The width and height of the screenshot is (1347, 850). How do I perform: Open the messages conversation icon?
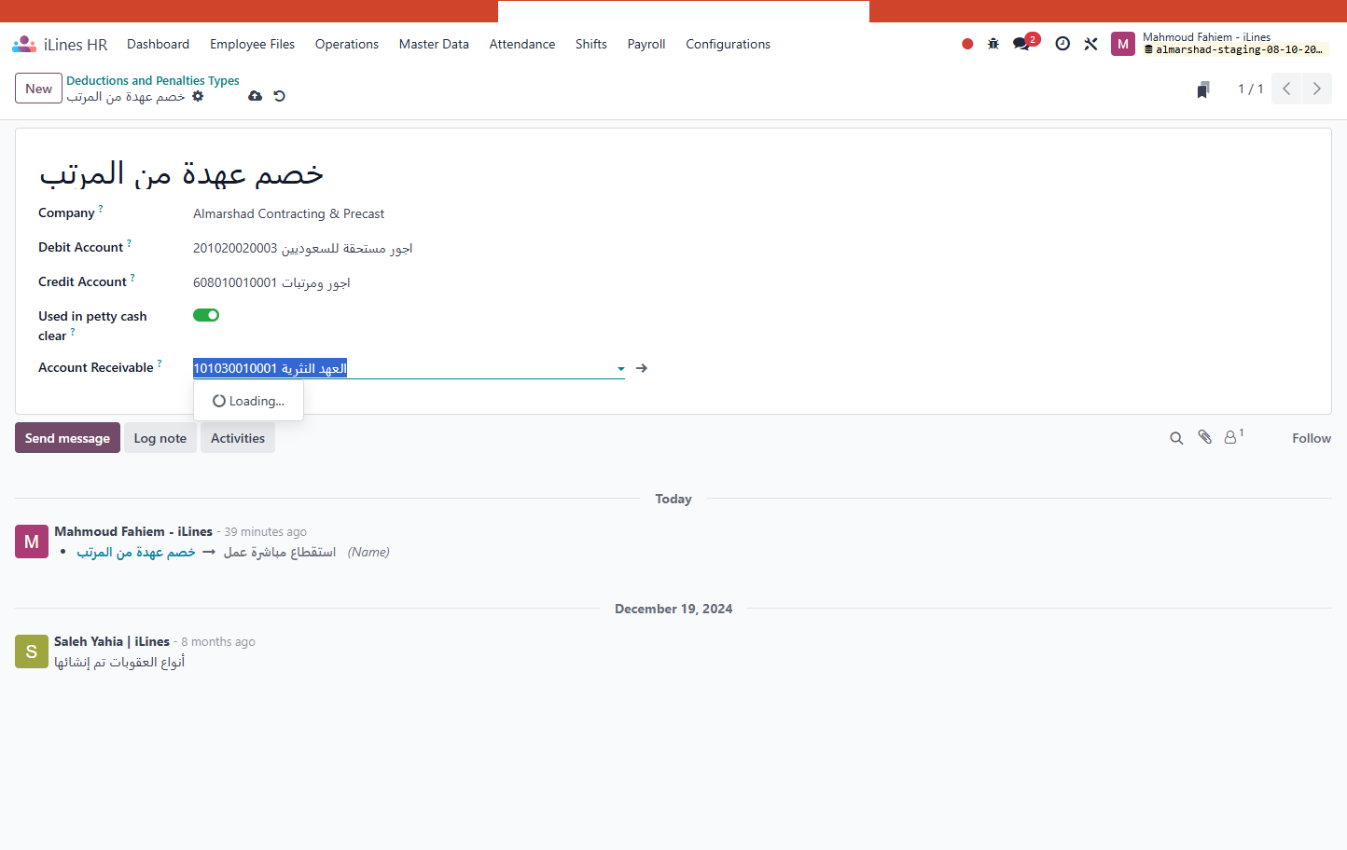point(1022,44)
